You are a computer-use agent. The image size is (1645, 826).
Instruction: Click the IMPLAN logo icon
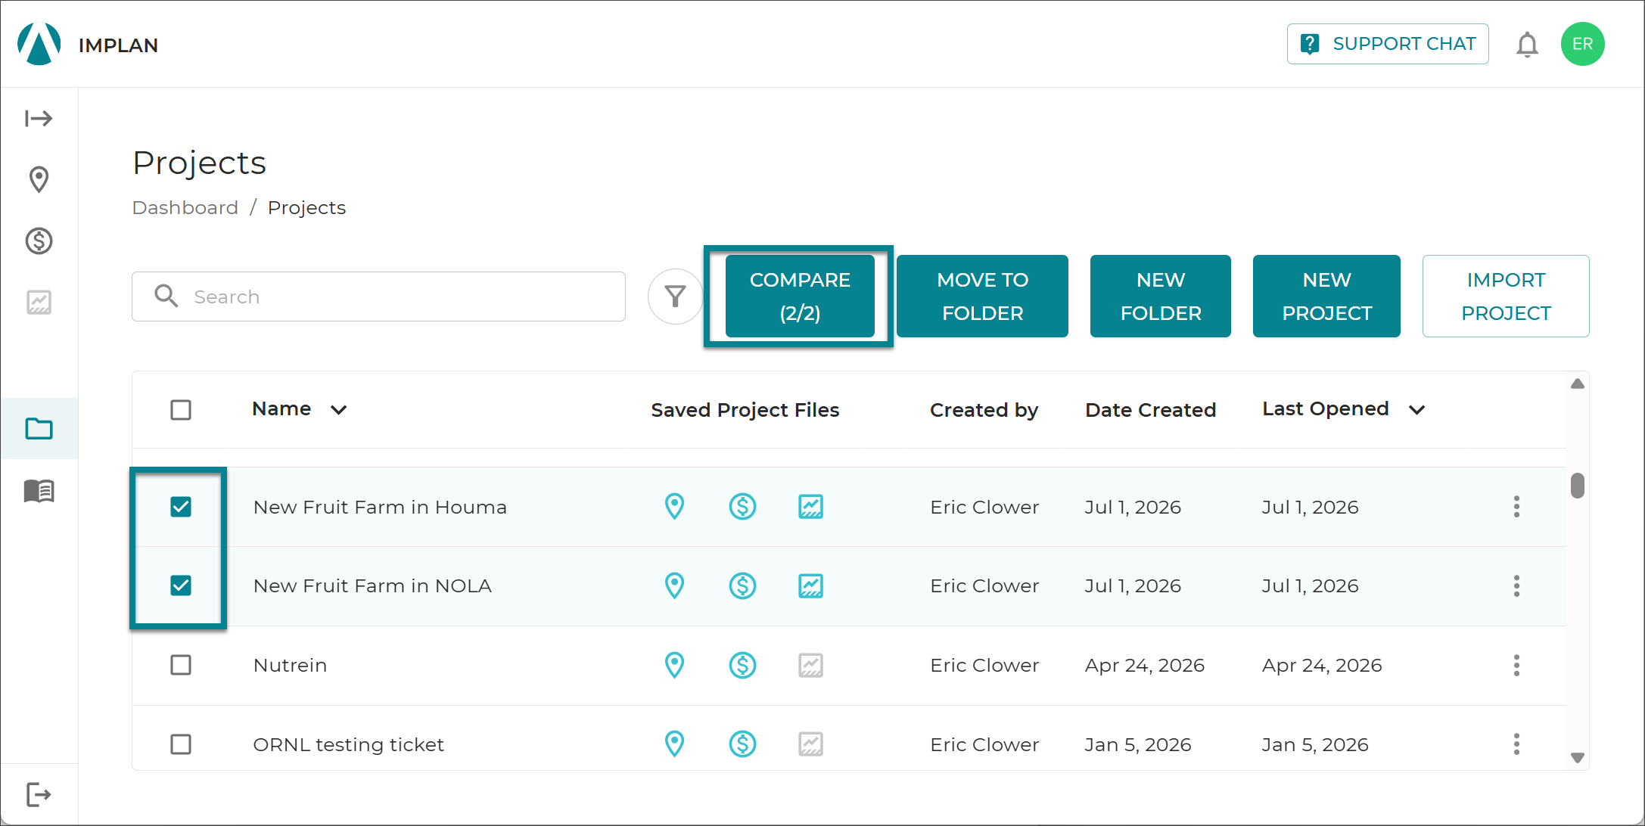[x=39, y=44]
